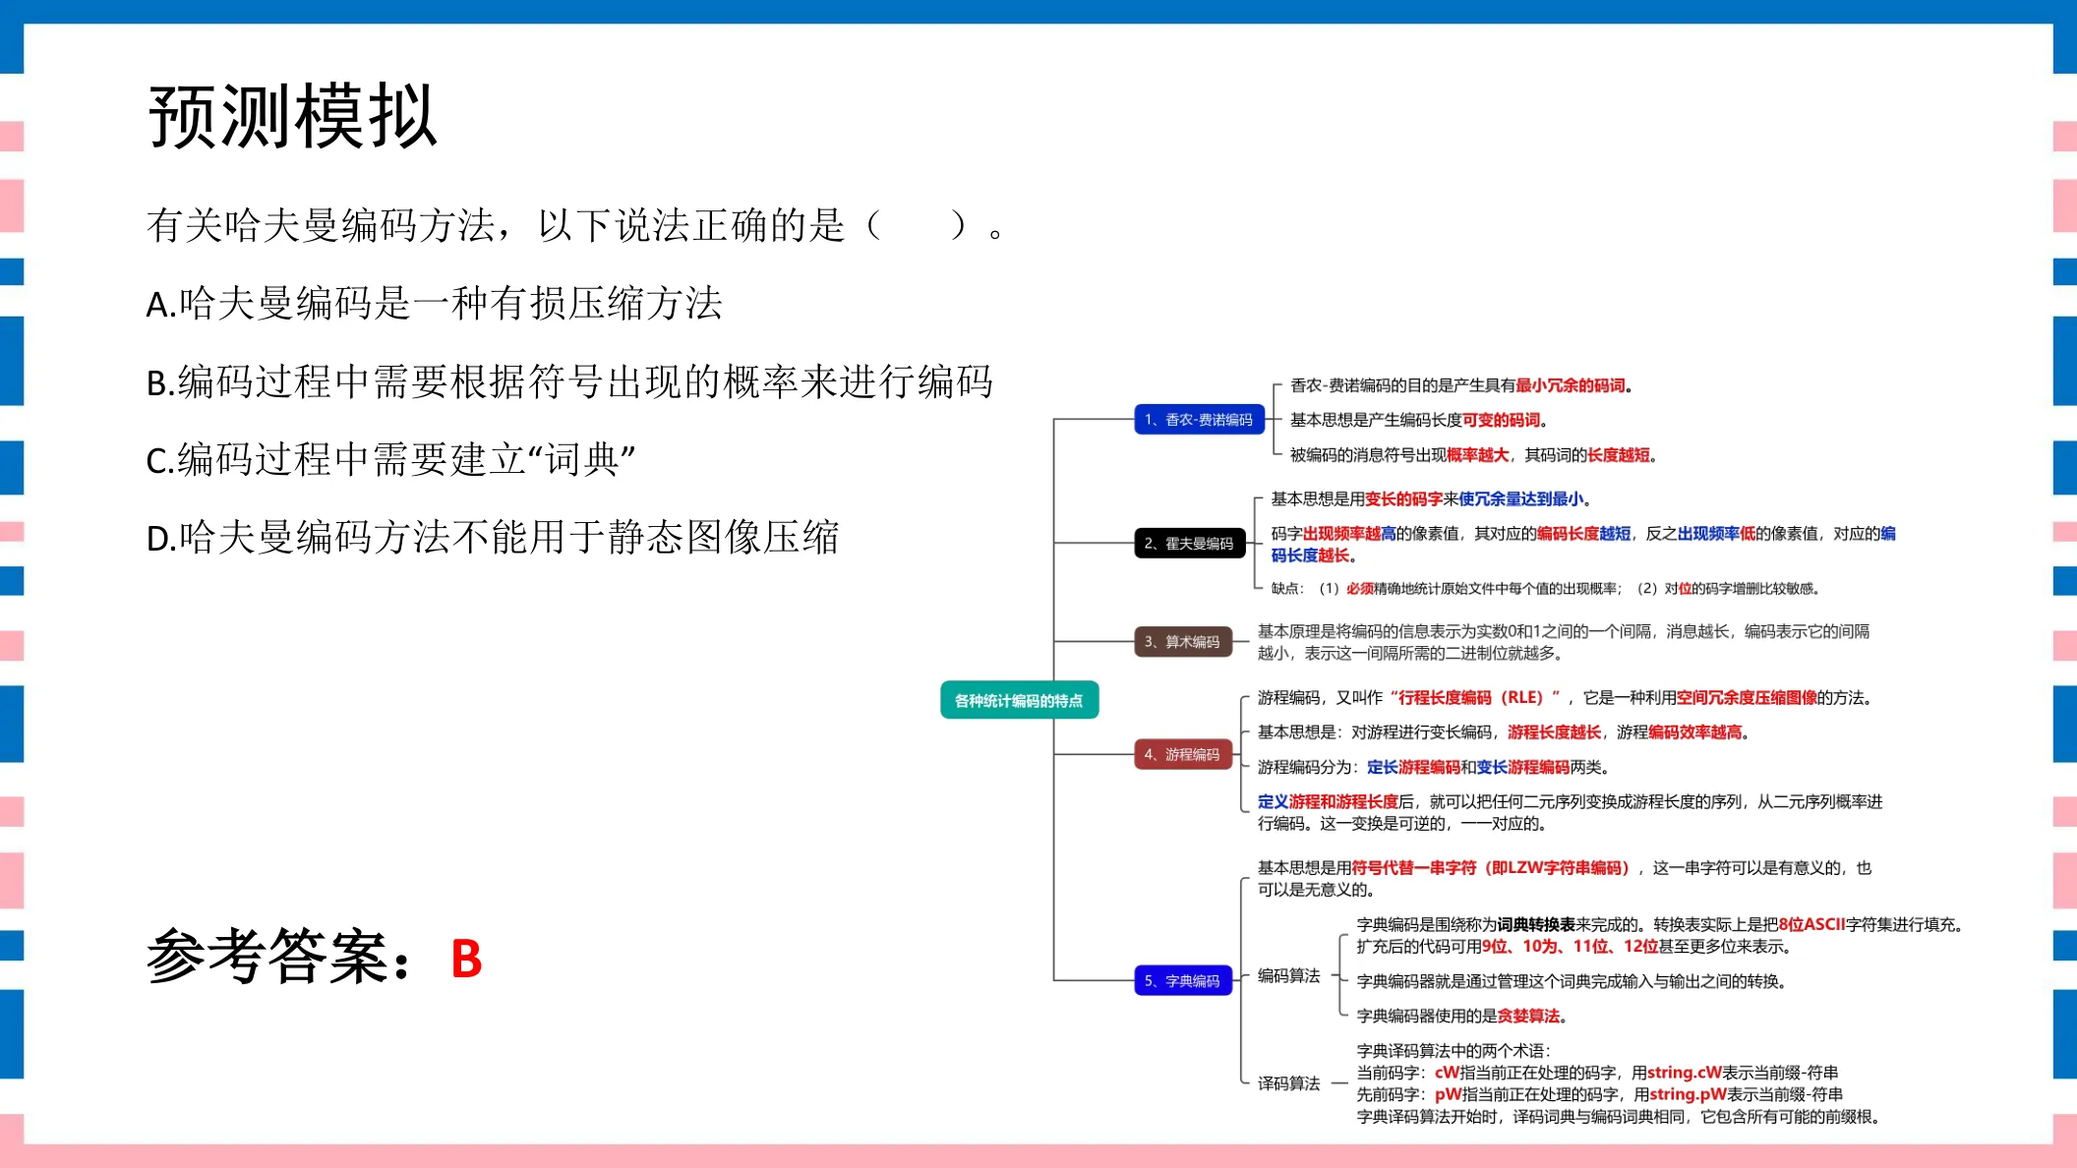Click the line about 管理这个词典完成输入与输出

[1572, 981]
